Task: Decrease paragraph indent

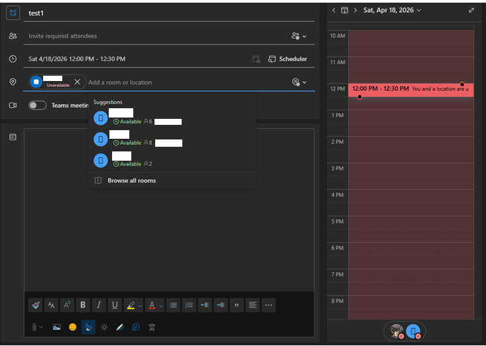Action: pyautogui.click(x=205, y=305)
